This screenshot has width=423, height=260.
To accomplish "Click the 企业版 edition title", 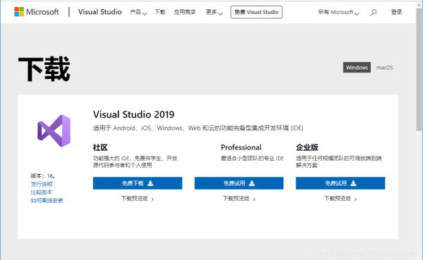I will 307,147.
